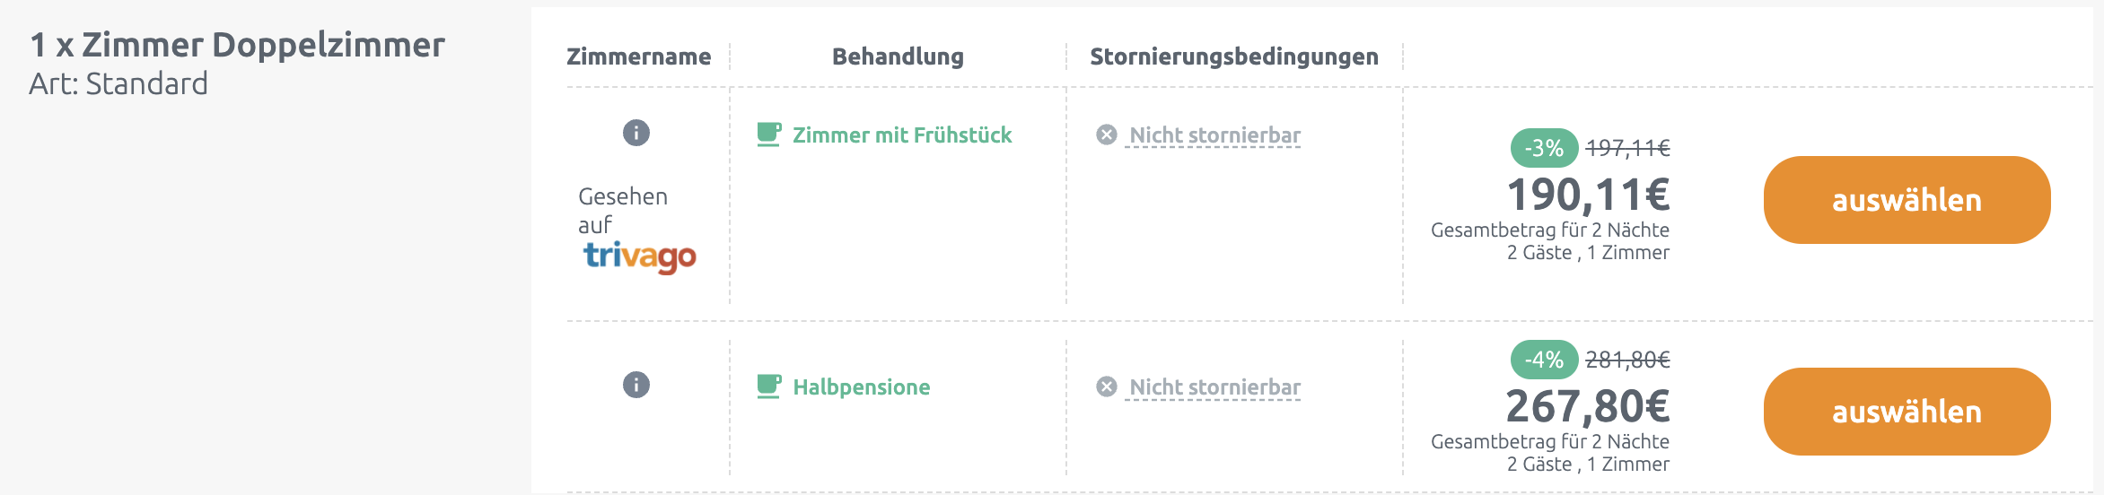Click Halbpensione treatment label
The width and height of the screenshot is (2104, 495).
[862, 387]
